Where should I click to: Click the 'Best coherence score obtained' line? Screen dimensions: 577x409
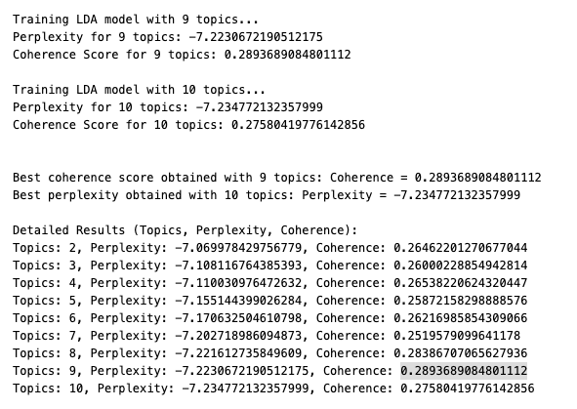(x=276, y=178)
